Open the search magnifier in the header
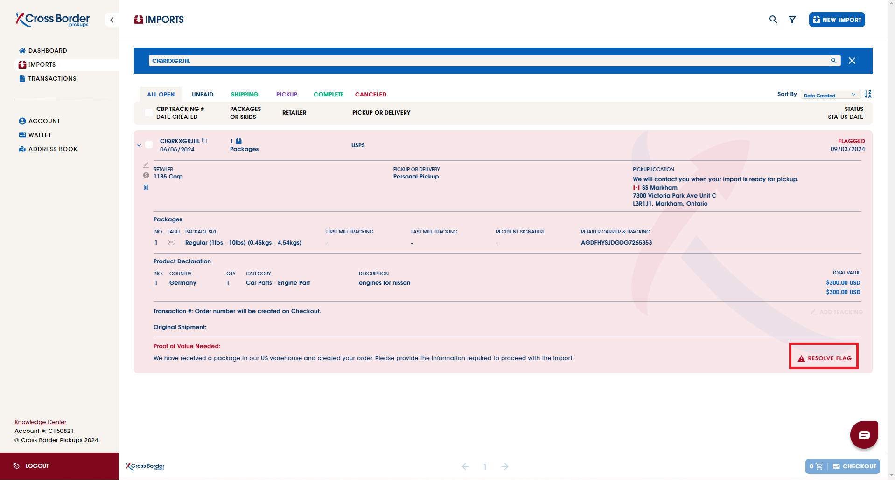This screenshot has height=480, width=895. [773, 20]
